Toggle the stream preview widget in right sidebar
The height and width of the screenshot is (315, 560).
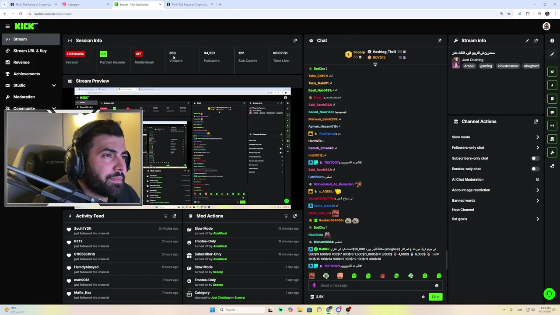point(552,72)
